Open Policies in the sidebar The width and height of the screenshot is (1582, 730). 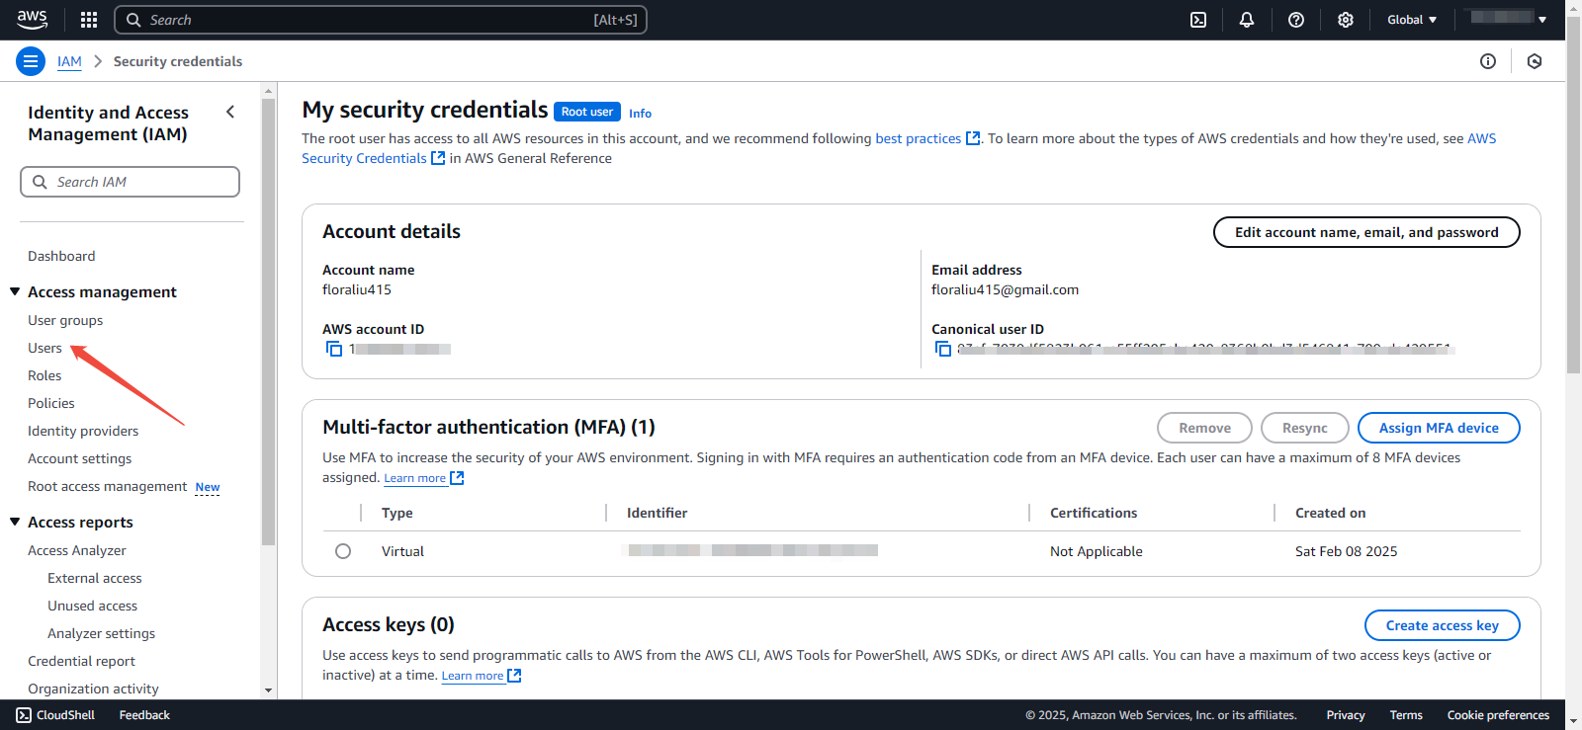click(51, 403)
